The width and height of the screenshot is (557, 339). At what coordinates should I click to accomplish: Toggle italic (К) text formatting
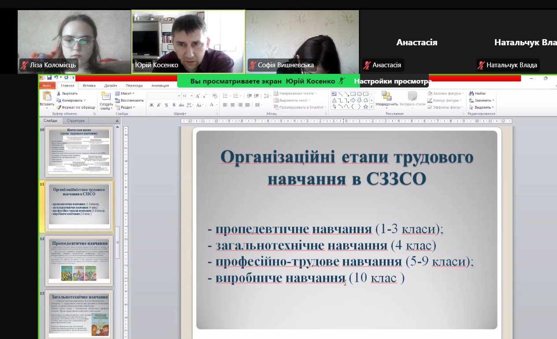pos(159,105)
